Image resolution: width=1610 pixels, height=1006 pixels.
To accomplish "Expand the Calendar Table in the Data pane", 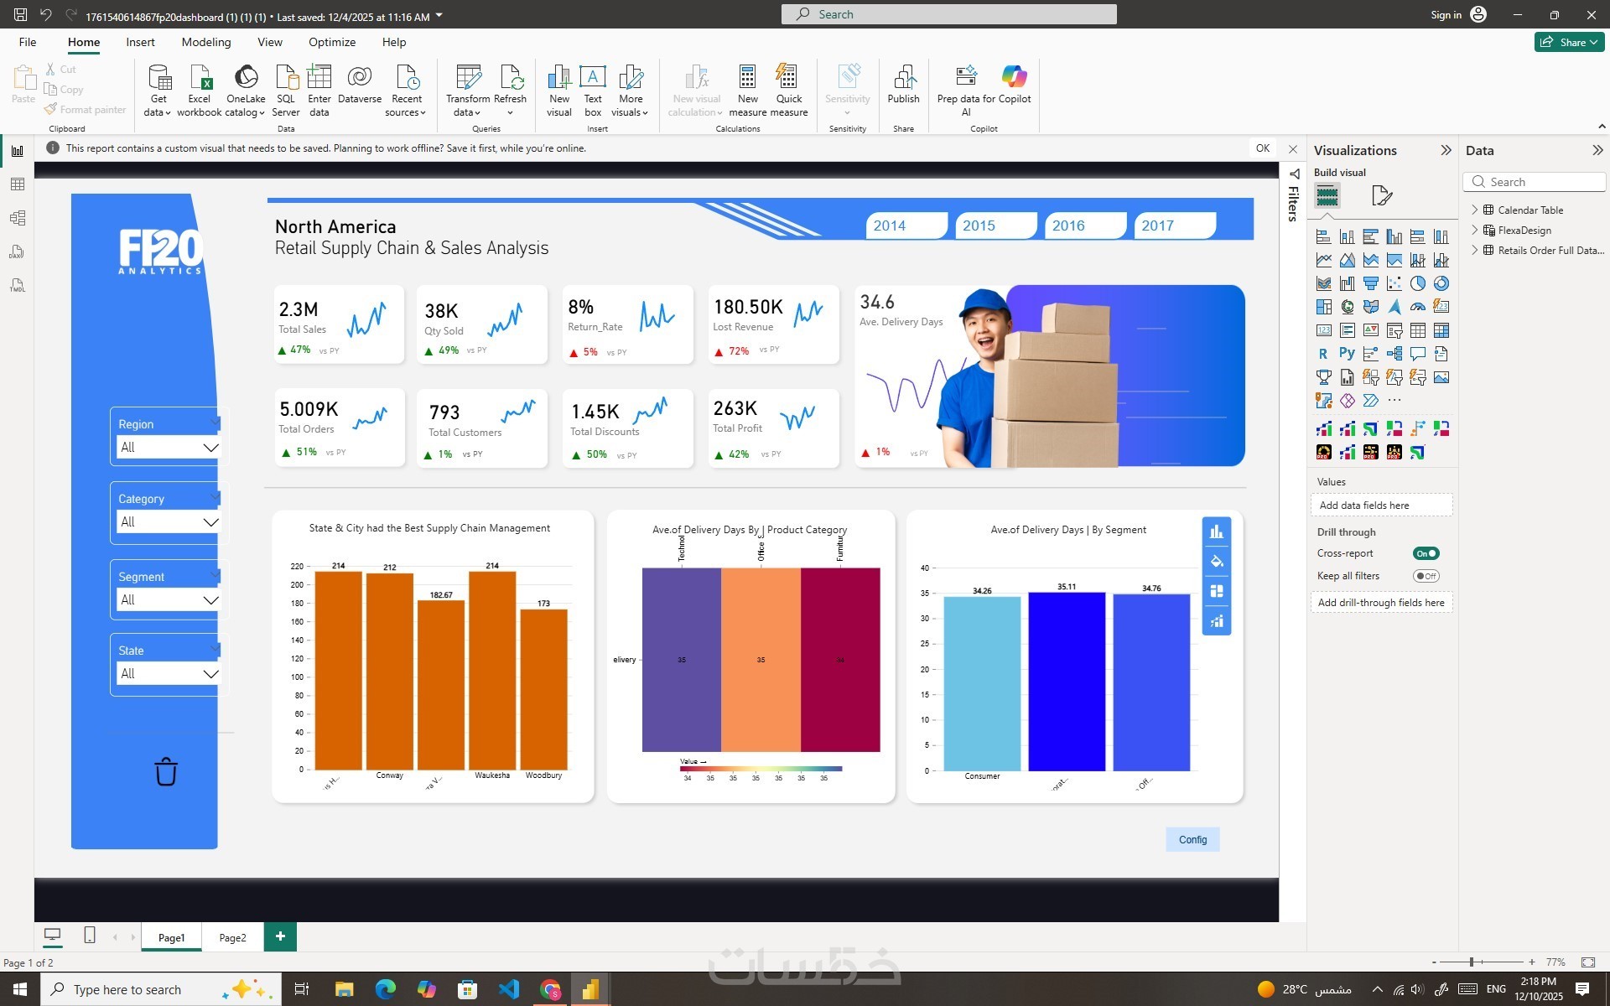I will click(1475, 210).
